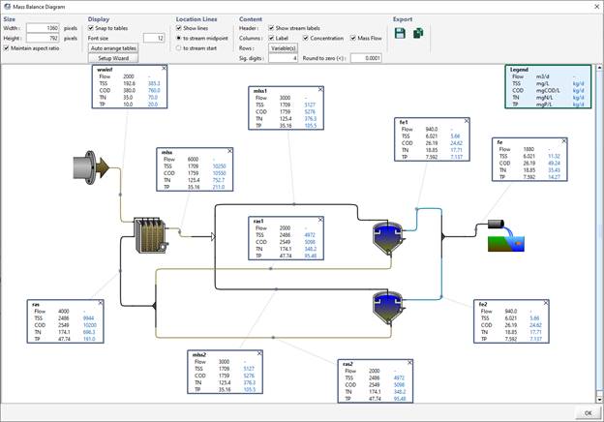The width and height of the screenshot is (604, 422).
Task: Select the bioreactor tank icon
Action: pos(151,235)
